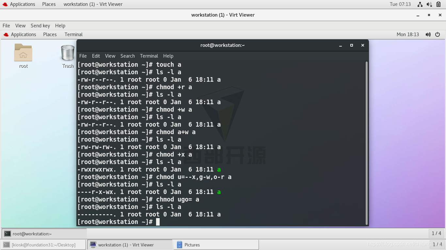Open Virt Viewer View menu

(x=20, y=26)
